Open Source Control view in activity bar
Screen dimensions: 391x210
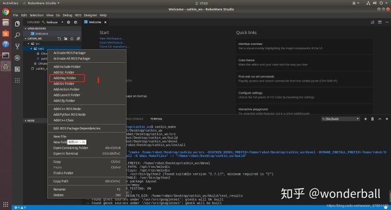click(x=17, y=46)
